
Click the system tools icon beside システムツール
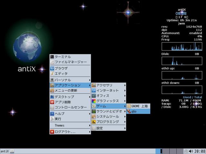tap(94, 116)
